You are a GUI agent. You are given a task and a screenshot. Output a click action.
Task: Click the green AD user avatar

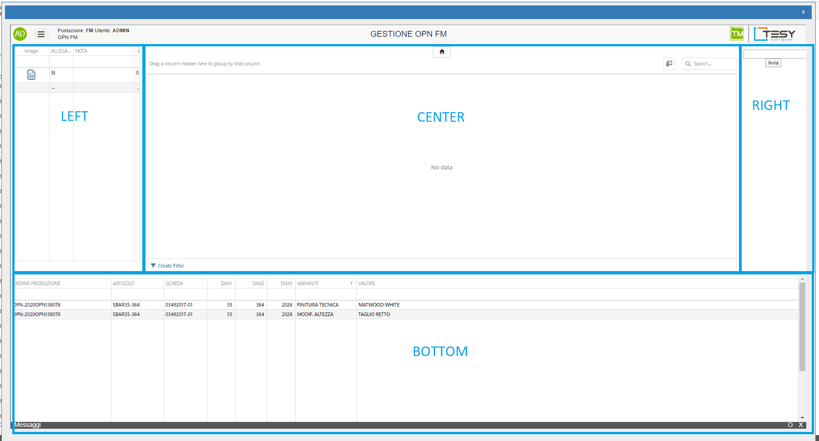pyautogui.click(x=20, y=34)
